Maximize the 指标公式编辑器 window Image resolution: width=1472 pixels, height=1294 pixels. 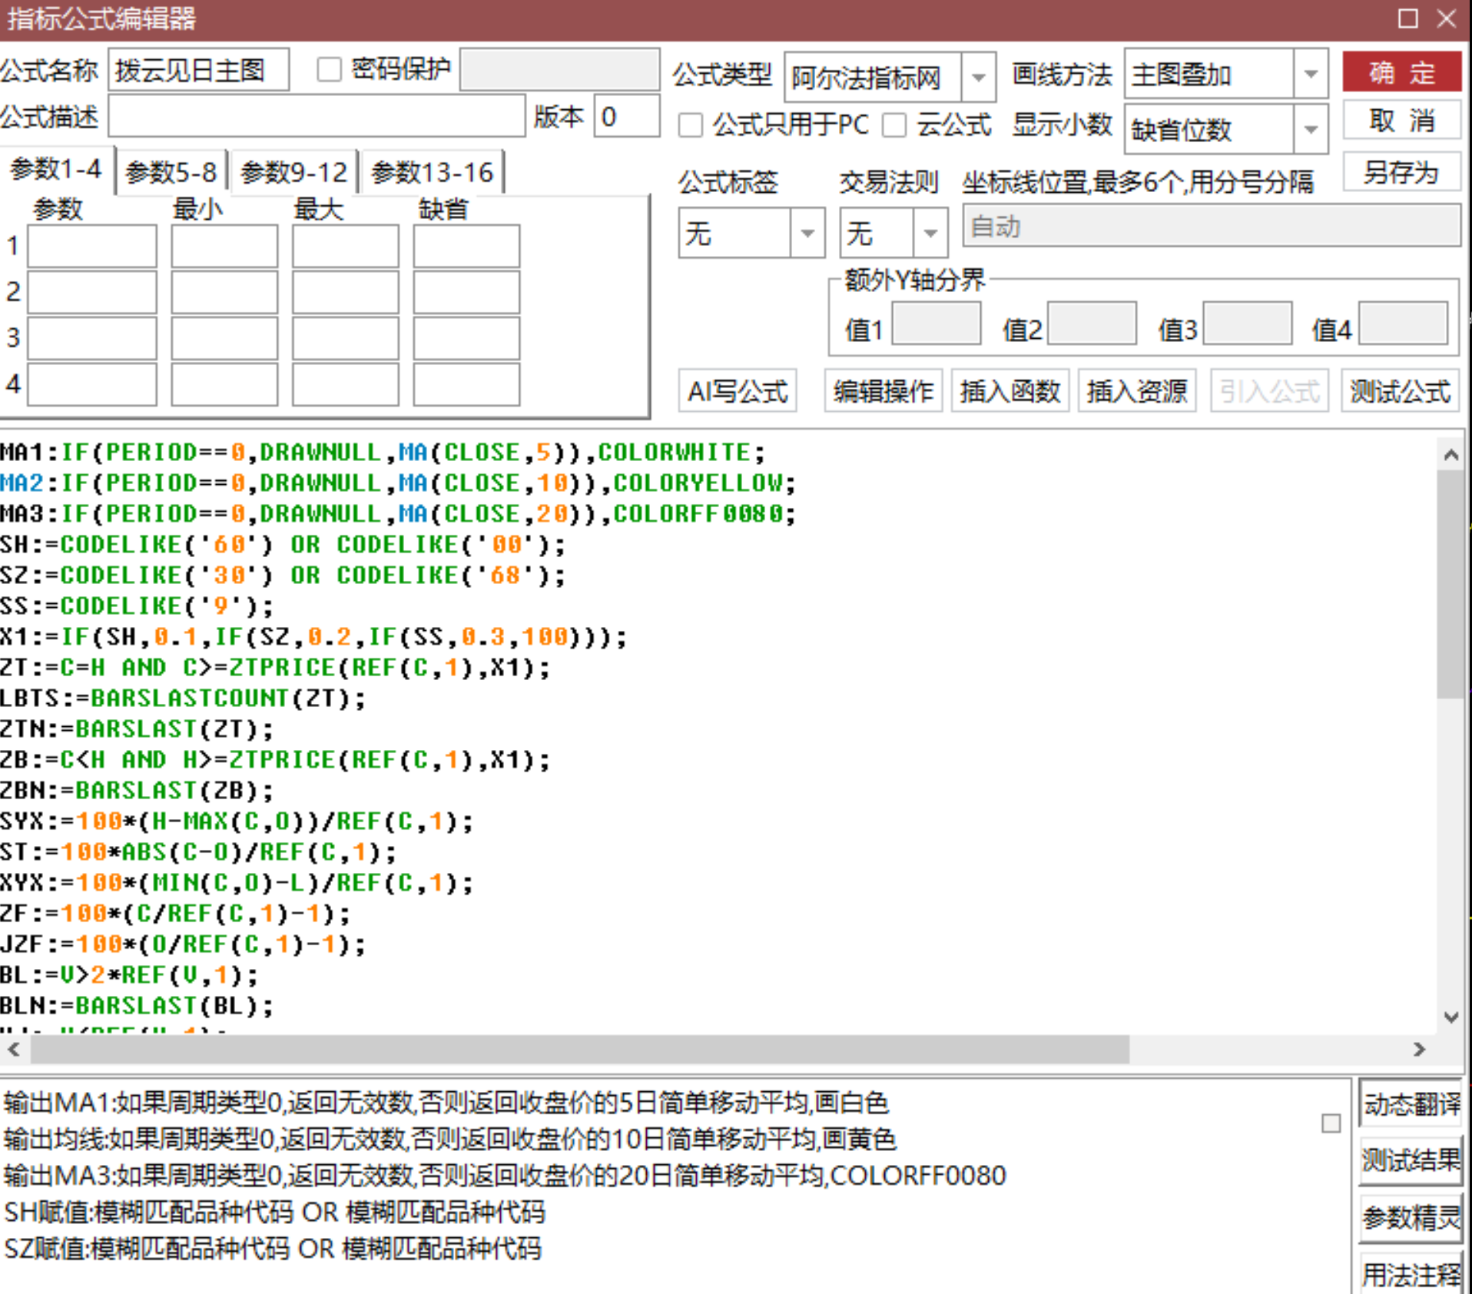[x=1407, y=18]
